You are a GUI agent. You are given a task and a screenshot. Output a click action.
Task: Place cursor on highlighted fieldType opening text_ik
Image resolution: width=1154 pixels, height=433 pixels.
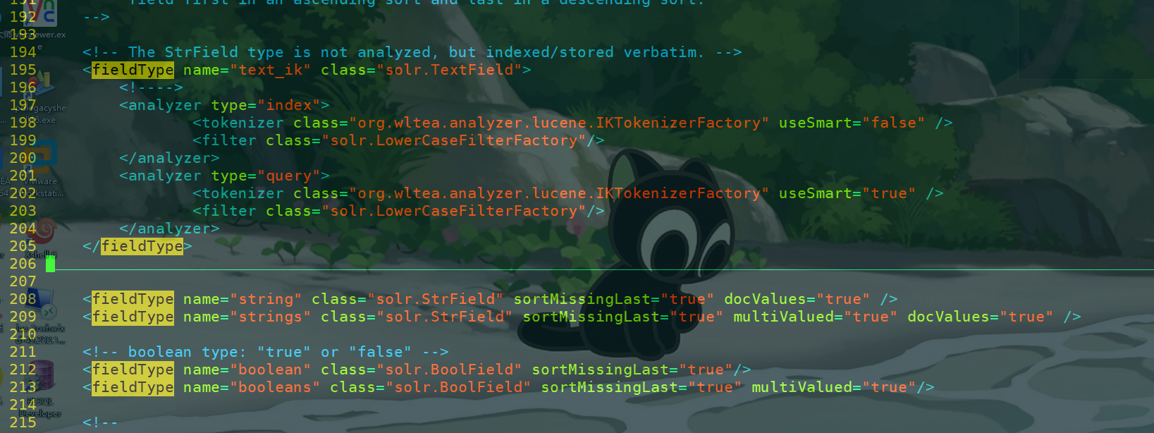point(133,70)
